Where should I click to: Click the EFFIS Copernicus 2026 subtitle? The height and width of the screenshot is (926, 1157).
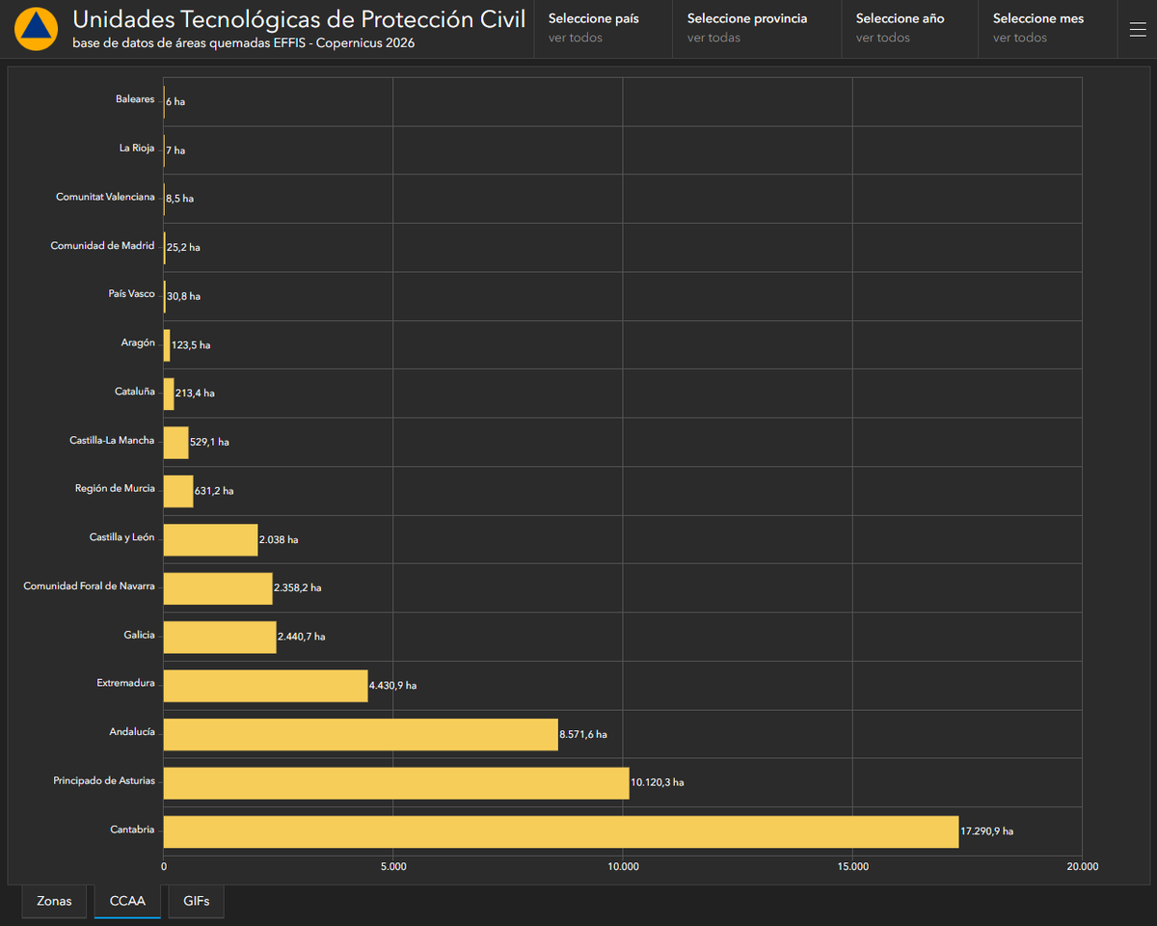(x=244, y=43)
